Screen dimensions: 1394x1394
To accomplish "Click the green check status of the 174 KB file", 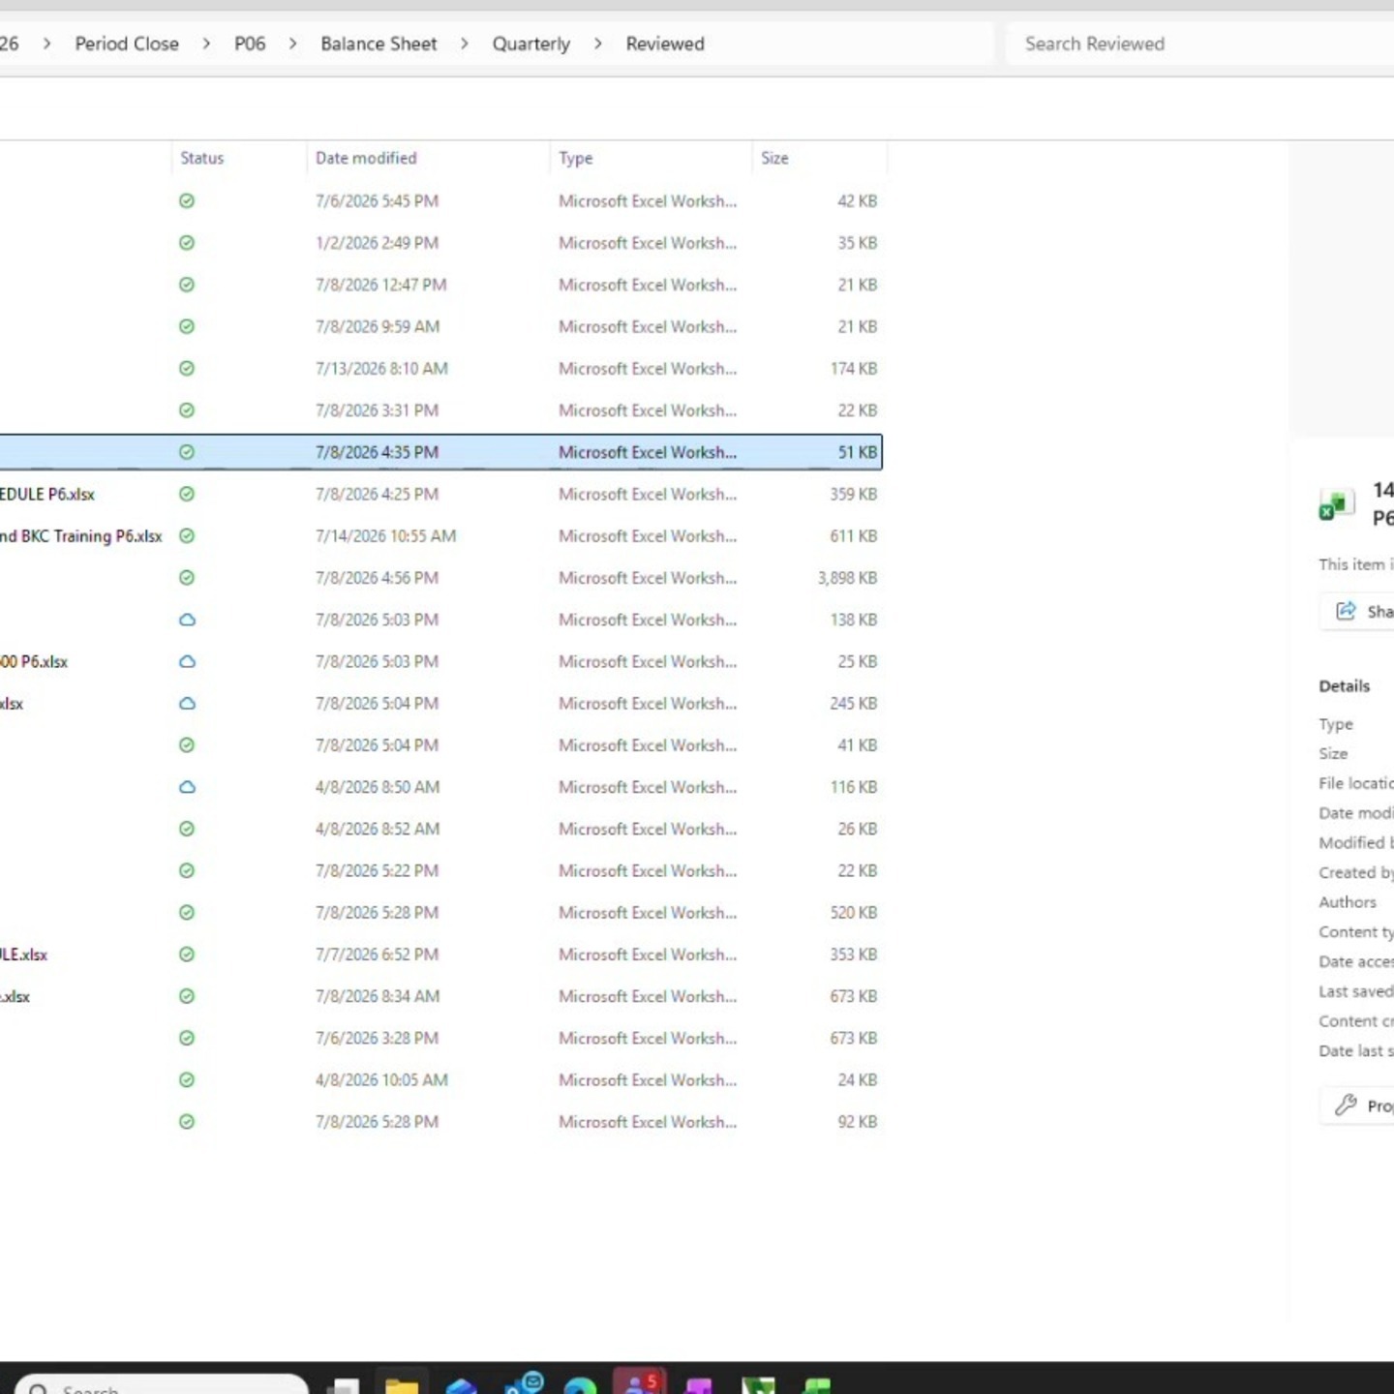I will [x=187, y=369].
